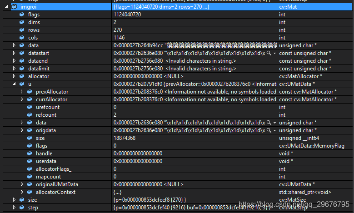Image resolution: width=354 pixels, height=213 pixels.
Task: Click the field icon beside urefcount
Action: 30,107
